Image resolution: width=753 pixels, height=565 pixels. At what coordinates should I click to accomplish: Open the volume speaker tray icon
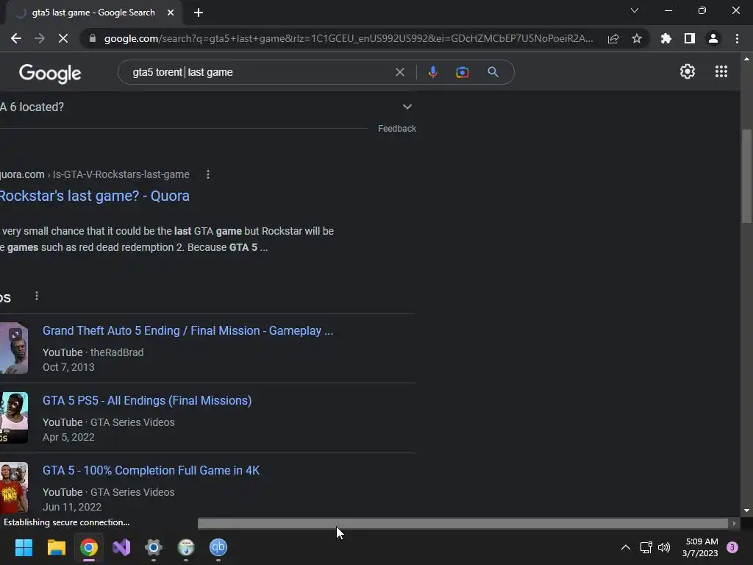664,547
